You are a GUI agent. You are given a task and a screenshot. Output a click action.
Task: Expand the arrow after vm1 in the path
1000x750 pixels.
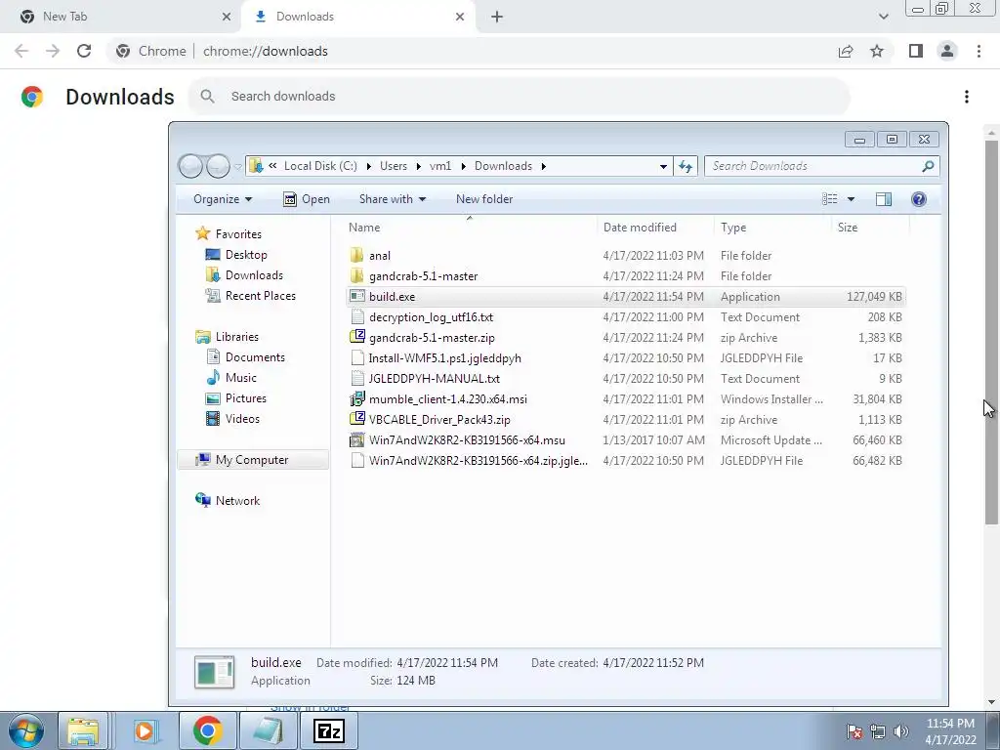click(x=463, y=166)
